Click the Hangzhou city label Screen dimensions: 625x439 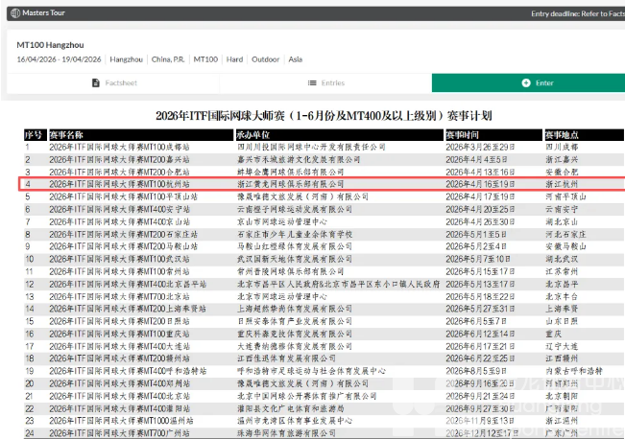point(127,59)
